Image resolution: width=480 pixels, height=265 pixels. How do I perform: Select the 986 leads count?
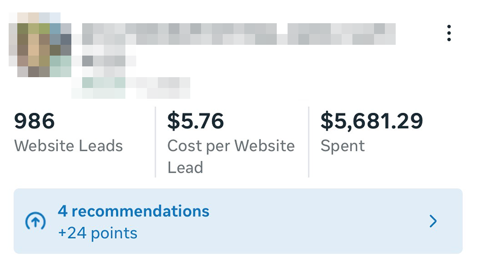coord(35,121)
